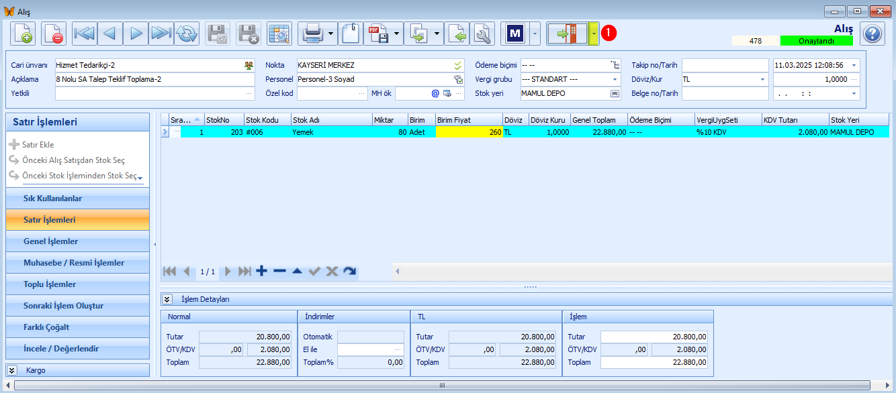Click the add row plus in grid navigator

[261, 271]
